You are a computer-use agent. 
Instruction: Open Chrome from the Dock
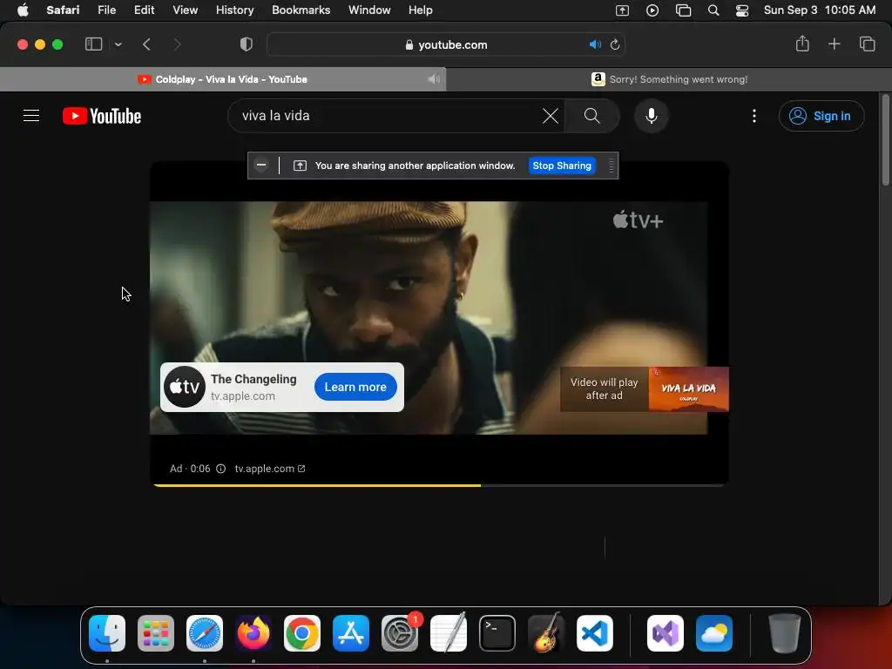click(x=302, y=633)
